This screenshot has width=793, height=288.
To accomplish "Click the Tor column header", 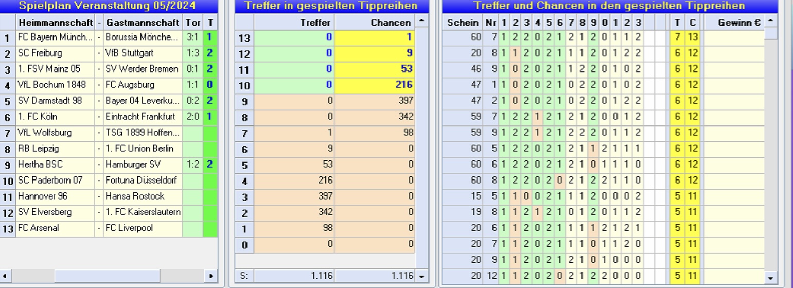I will [x=193, y=22].
